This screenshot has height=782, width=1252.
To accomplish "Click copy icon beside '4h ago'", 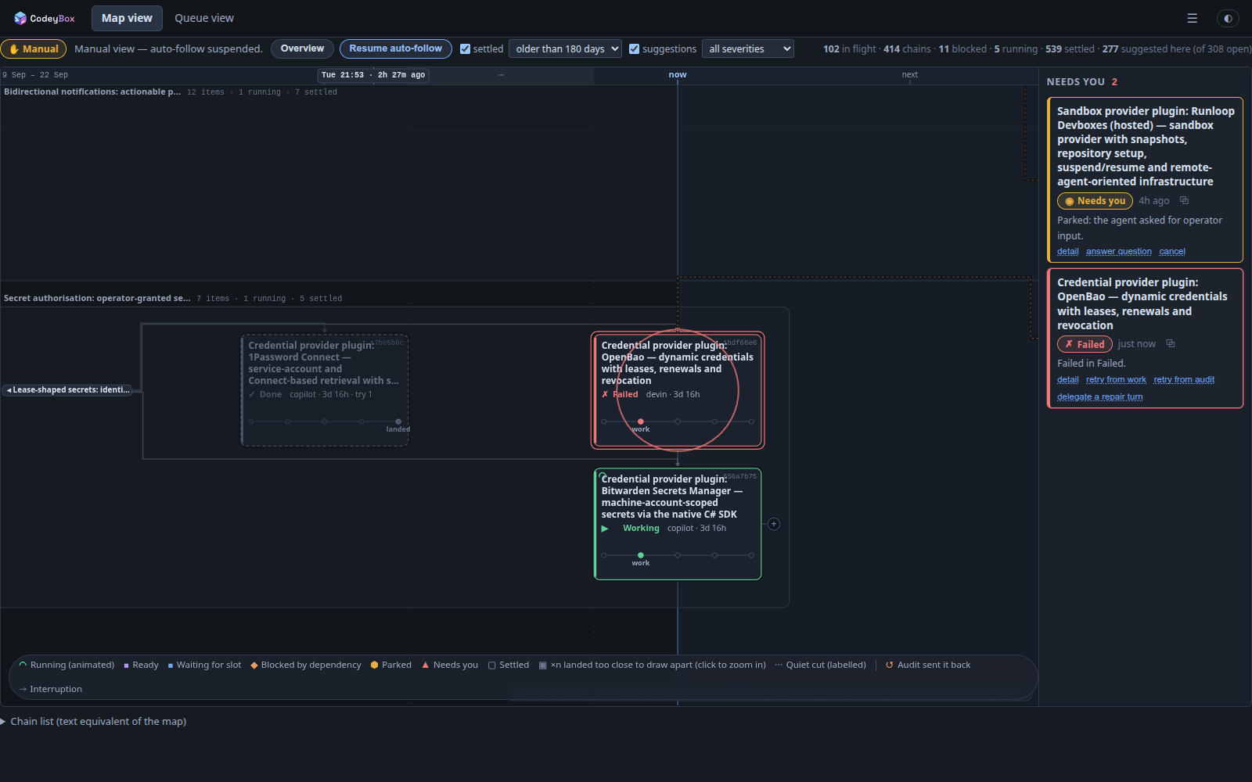I will coord(1184,201).
